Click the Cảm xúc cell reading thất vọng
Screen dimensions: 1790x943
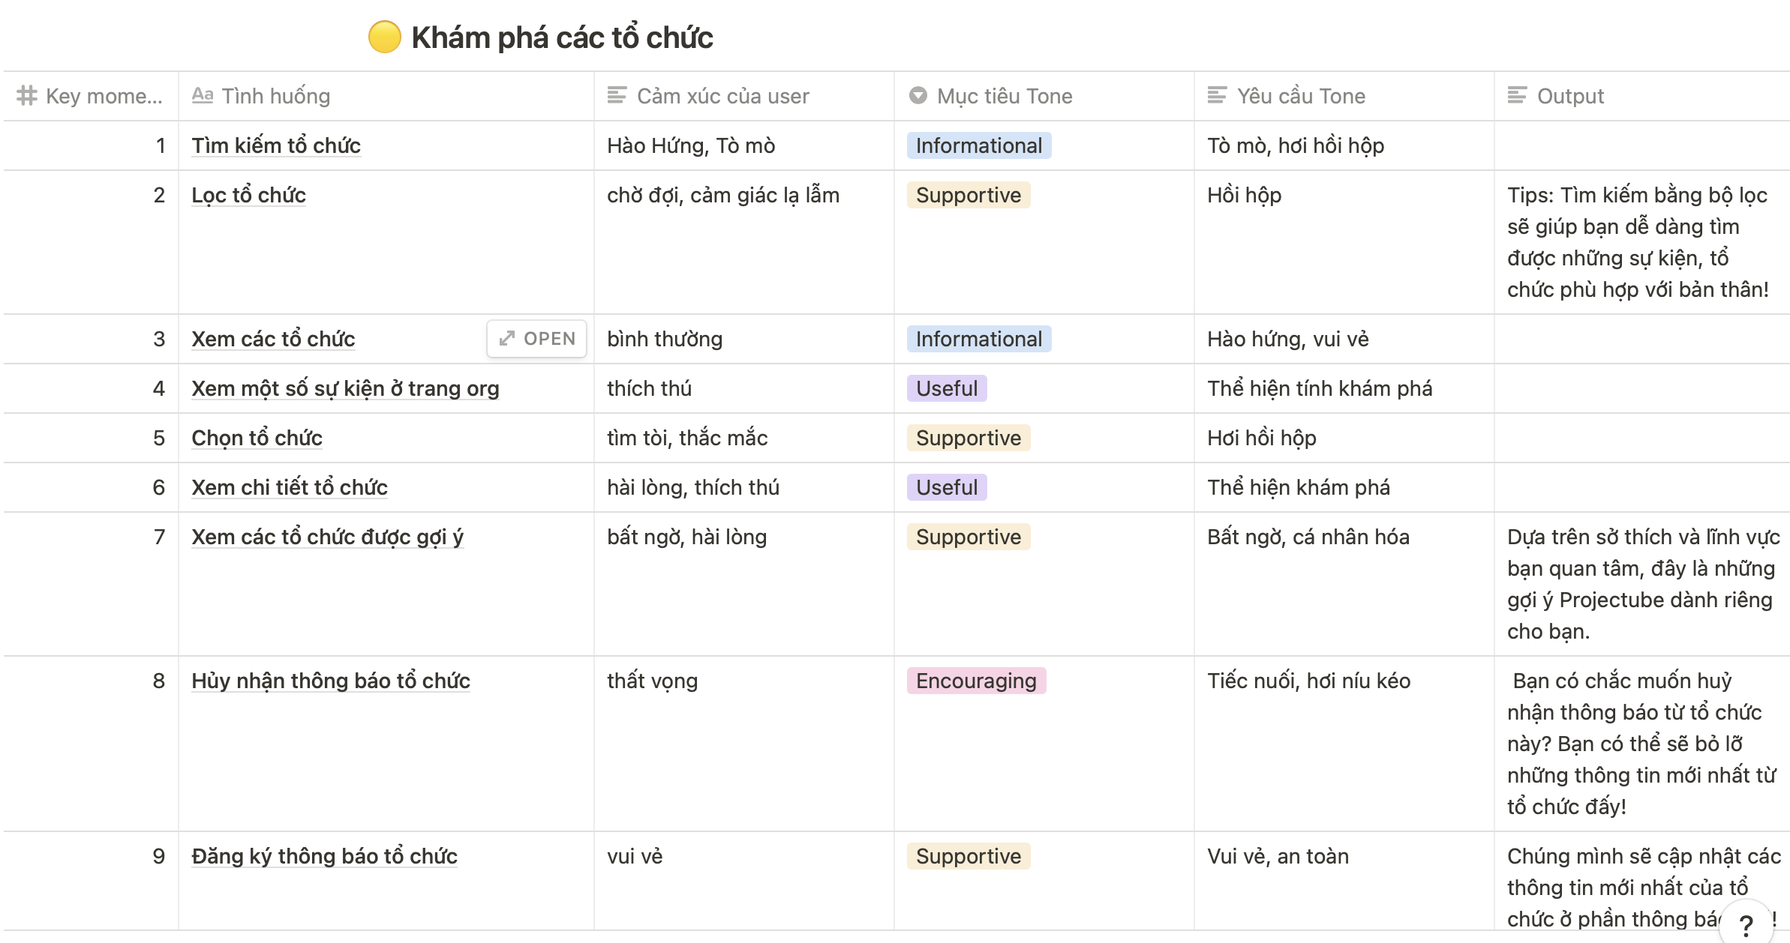(652, 681)
